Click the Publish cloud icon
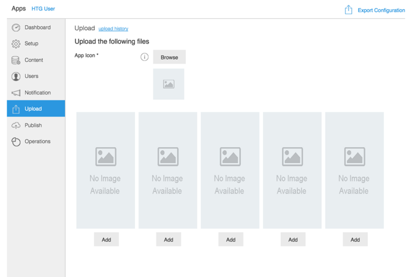The height and width of the screenshot is (277, 412). point(16,125)
